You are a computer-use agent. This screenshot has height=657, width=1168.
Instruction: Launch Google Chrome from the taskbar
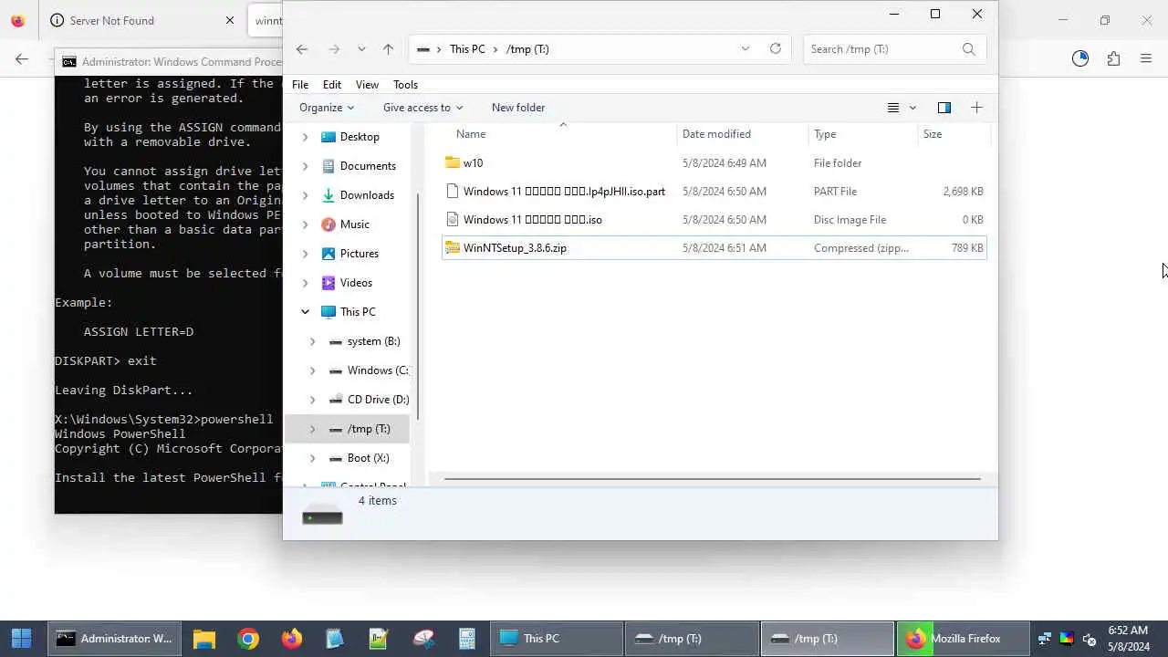248,639
